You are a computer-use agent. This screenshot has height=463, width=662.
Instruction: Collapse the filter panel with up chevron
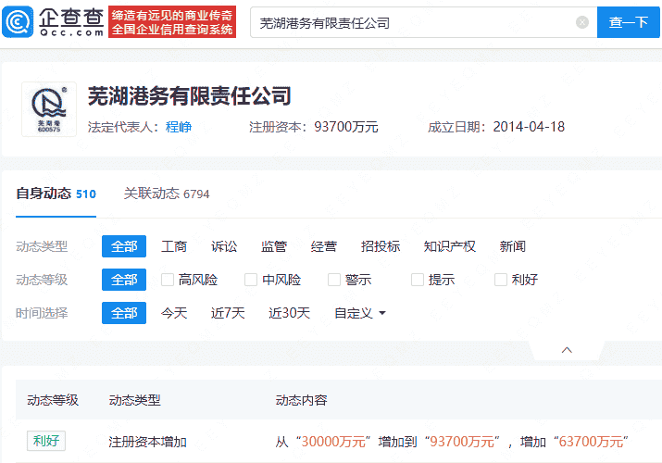coord(567,350)
